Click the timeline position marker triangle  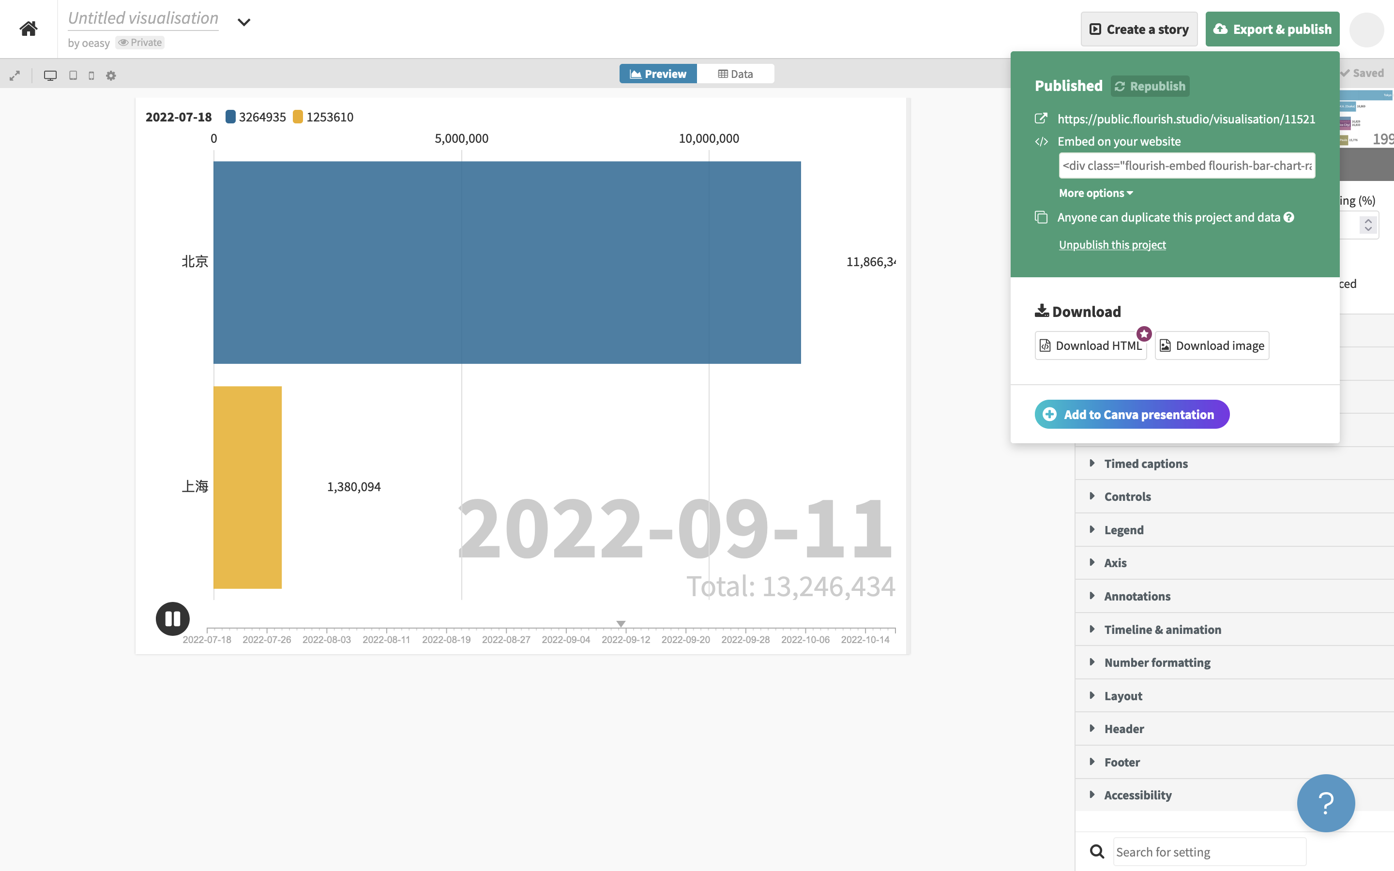coord(621,624)
